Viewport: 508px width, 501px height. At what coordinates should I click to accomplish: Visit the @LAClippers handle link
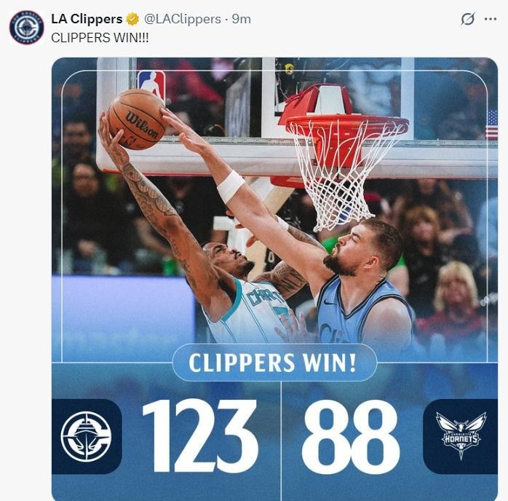click(183, 19)
